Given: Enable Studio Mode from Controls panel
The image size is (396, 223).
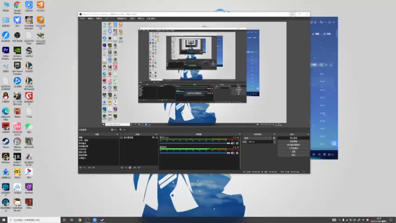Looking at the screenshot, I should click(294, 148).
